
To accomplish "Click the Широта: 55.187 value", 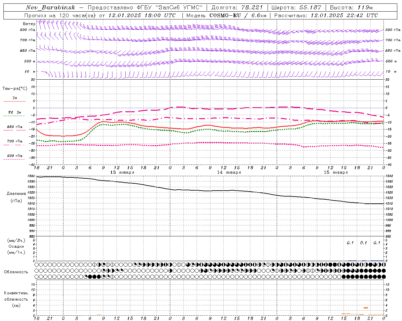I will 296,8.
